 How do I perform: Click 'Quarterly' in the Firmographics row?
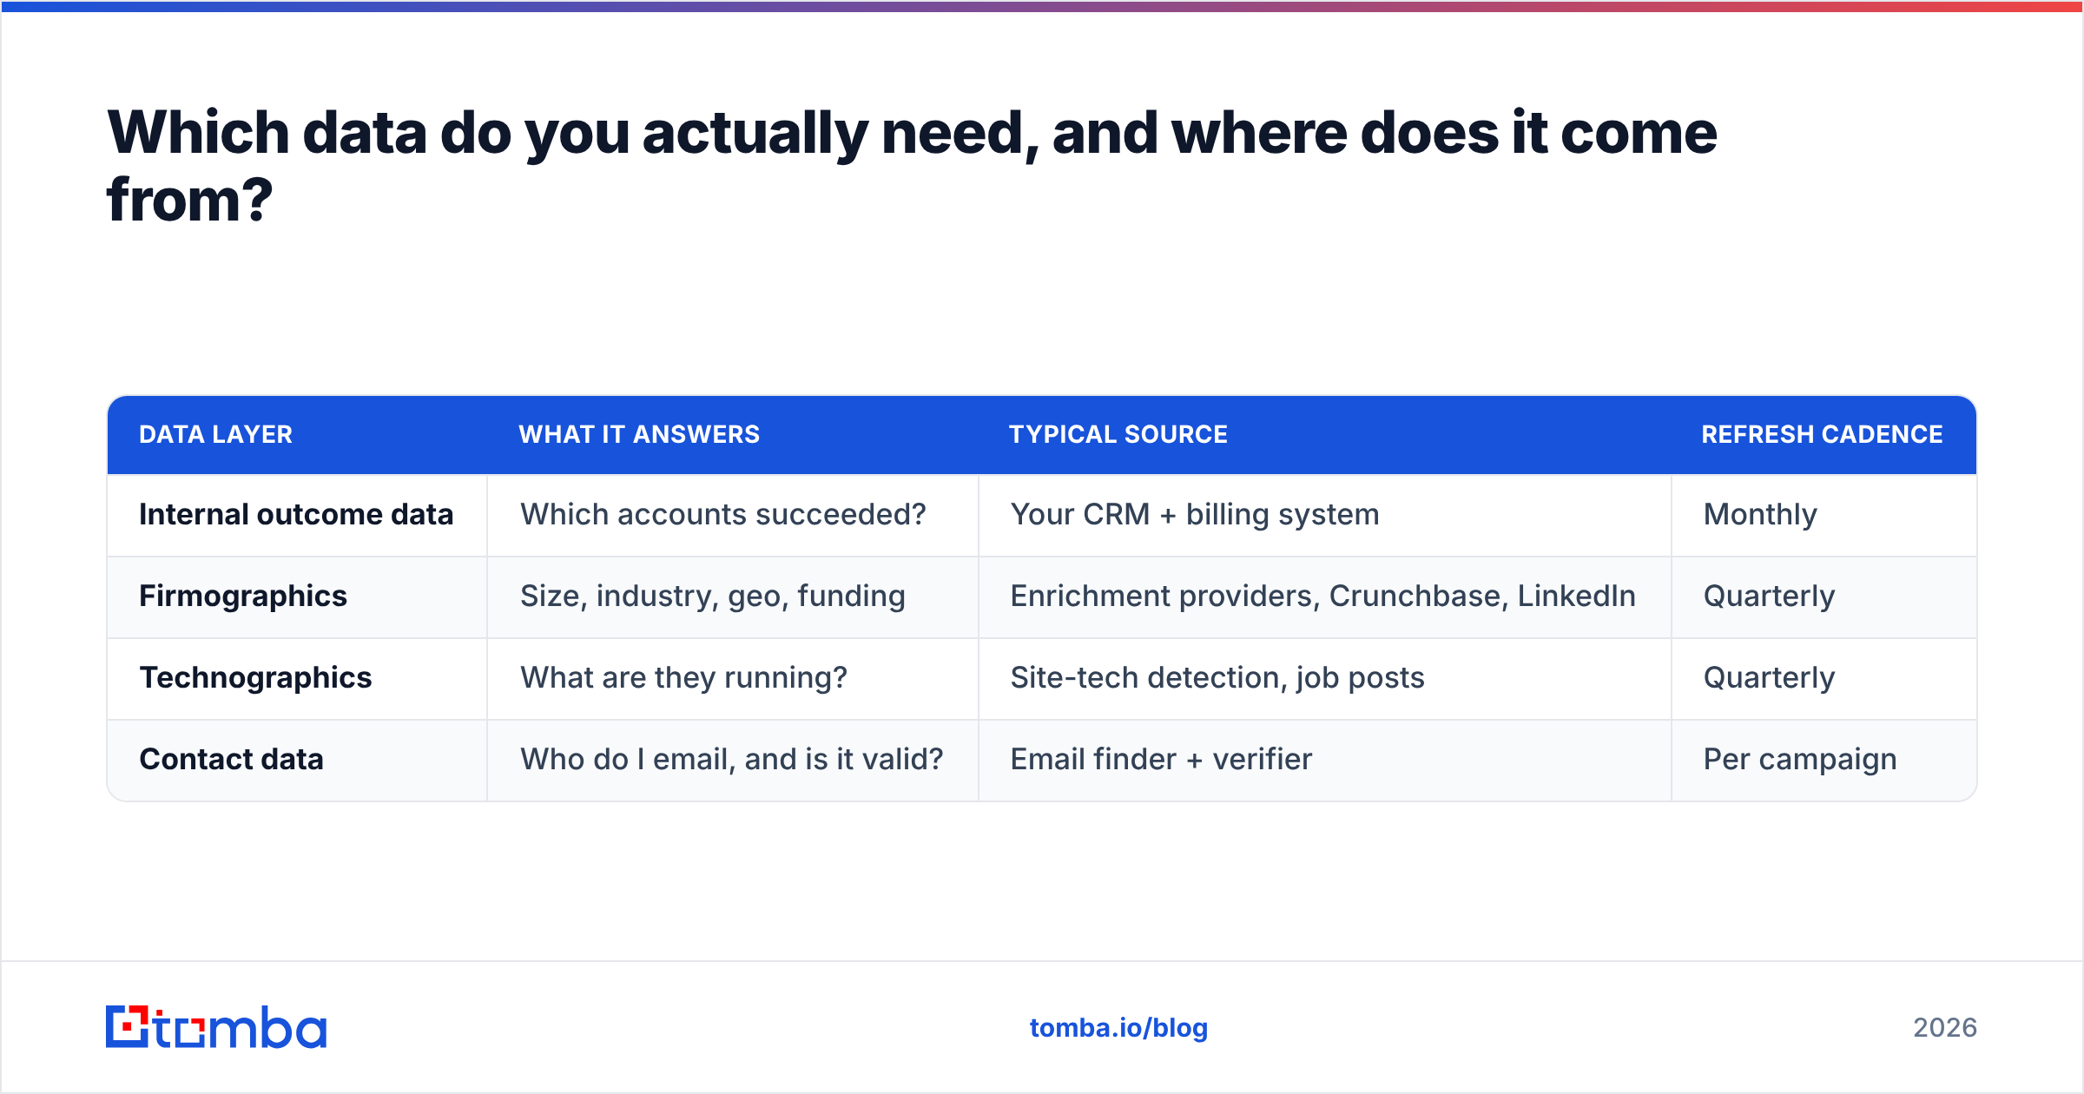coord(1769,596)
